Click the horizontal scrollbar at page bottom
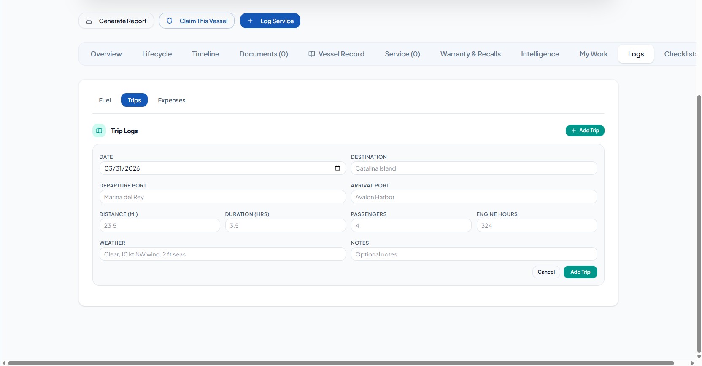This screenshot has width=702, height=366. click(x=341, y=363)
